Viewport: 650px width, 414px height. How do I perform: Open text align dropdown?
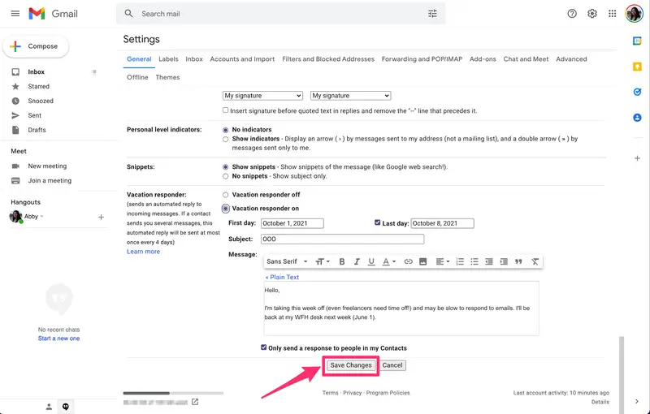[x=443, y=261]
